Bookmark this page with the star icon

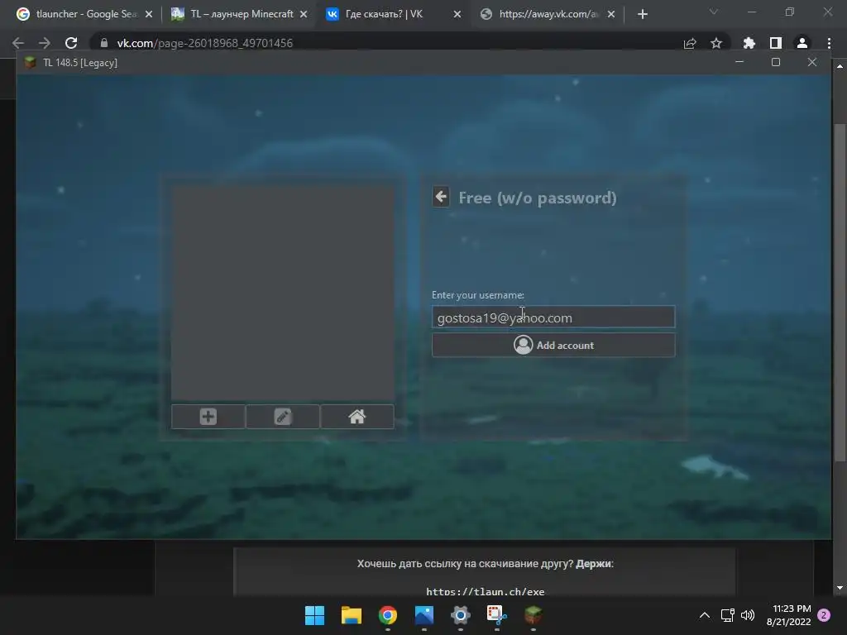coord(716,43)
